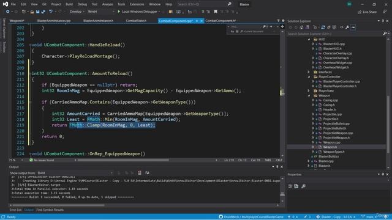The height and width of the screenshot is (220, 392).
Task: Collapse the AmountToReload function code block
Action: (30, 73)
